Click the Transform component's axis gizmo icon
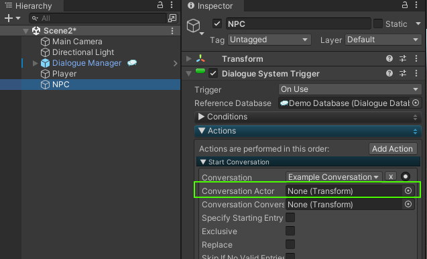The width and height of the screenshot is (427, 259). [200, 58]
